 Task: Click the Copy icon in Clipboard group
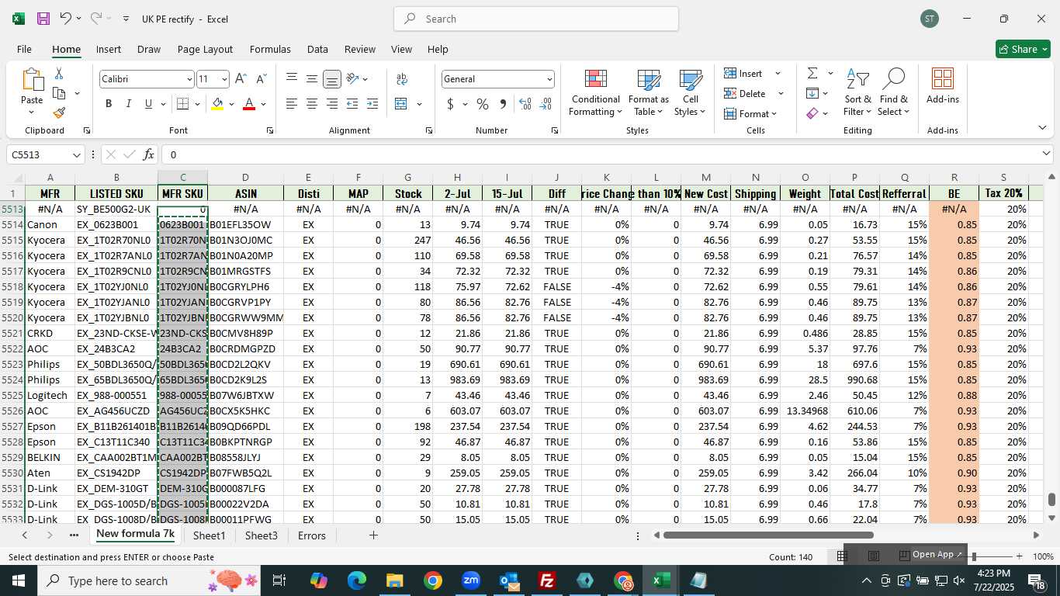click(59, 93)
